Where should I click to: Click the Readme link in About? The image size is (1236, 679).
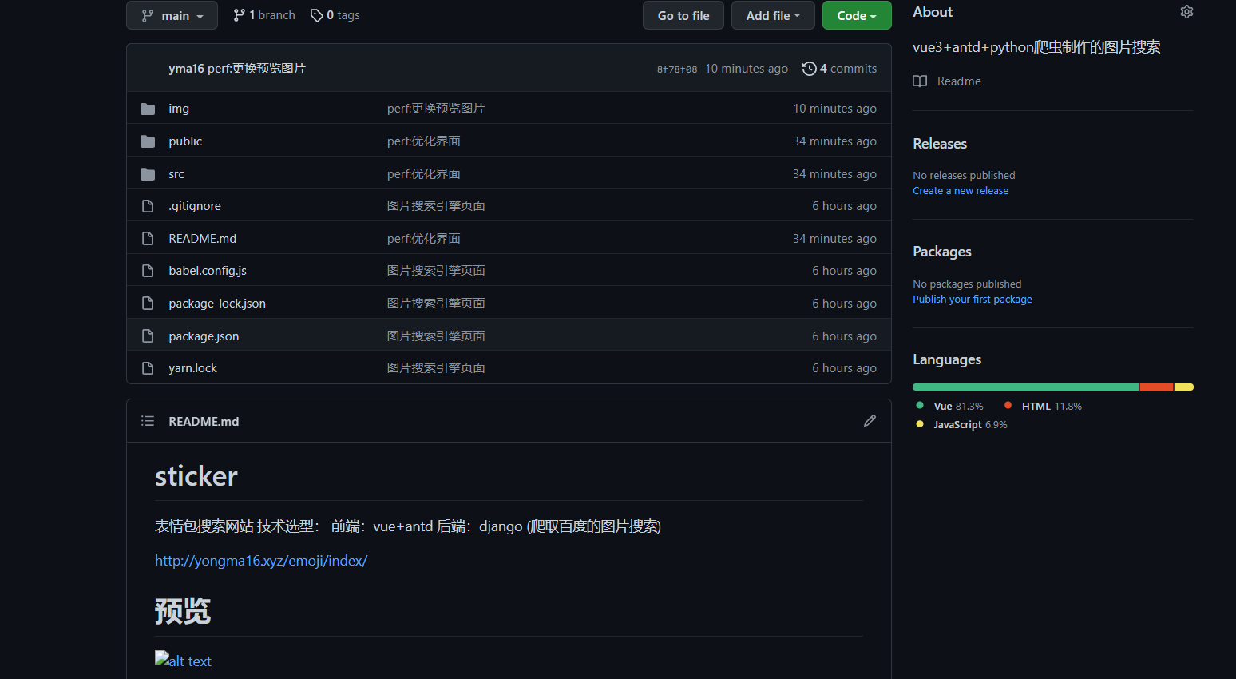[959, 81]
